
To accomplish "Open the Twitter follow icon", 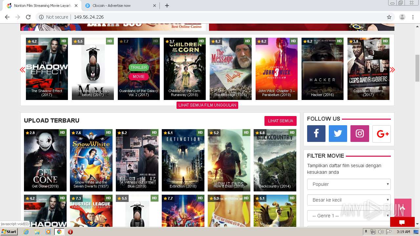I will (338, 133).
